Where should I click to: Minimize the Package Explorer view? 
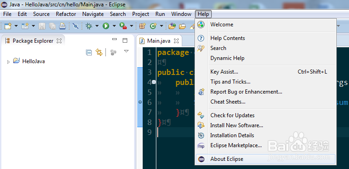115,40
